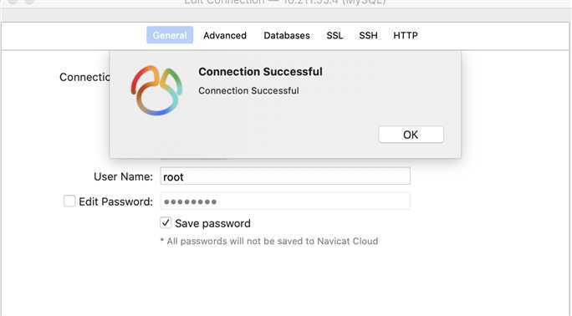The width and height of the screenshot is (572, 316).
Task: Click the User Name label
Action: pyautogui.click(x=123, y=176)
